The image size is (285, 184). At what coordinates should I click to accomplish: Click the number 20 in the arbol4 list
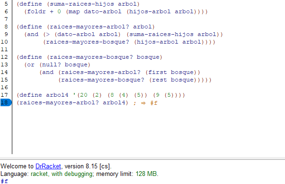[x=84, y=95]
